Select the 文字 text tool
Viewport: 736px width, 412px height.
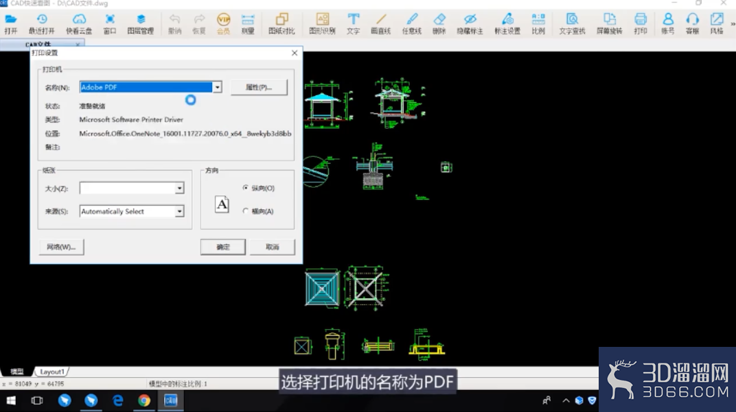coord(353,23)
